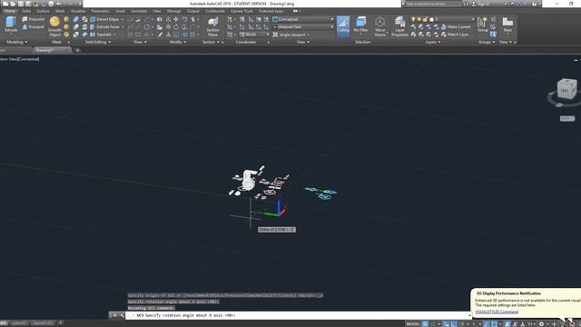Screen dimensions: 581x327
Task: Expand the Groups panel
Action: tap(487, 43)
